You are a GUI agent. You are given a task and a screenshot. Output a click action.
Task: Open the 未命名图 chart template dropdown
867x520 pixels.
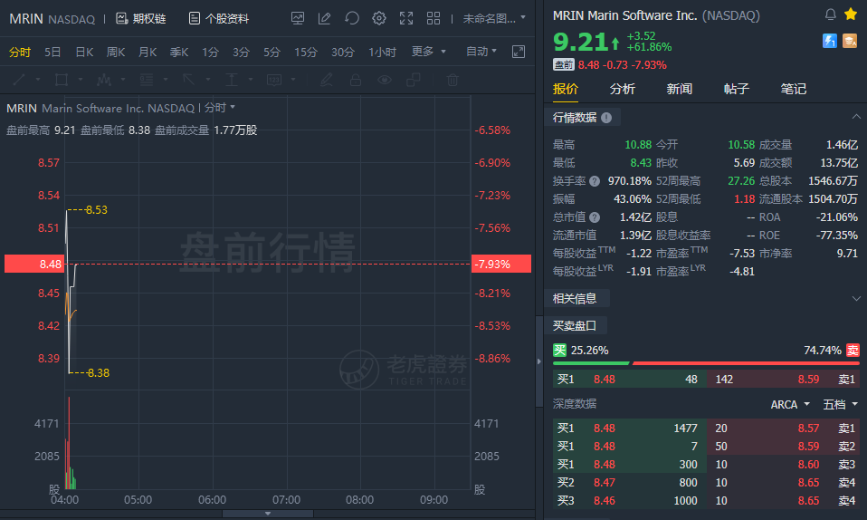click(x=494, y=18)
